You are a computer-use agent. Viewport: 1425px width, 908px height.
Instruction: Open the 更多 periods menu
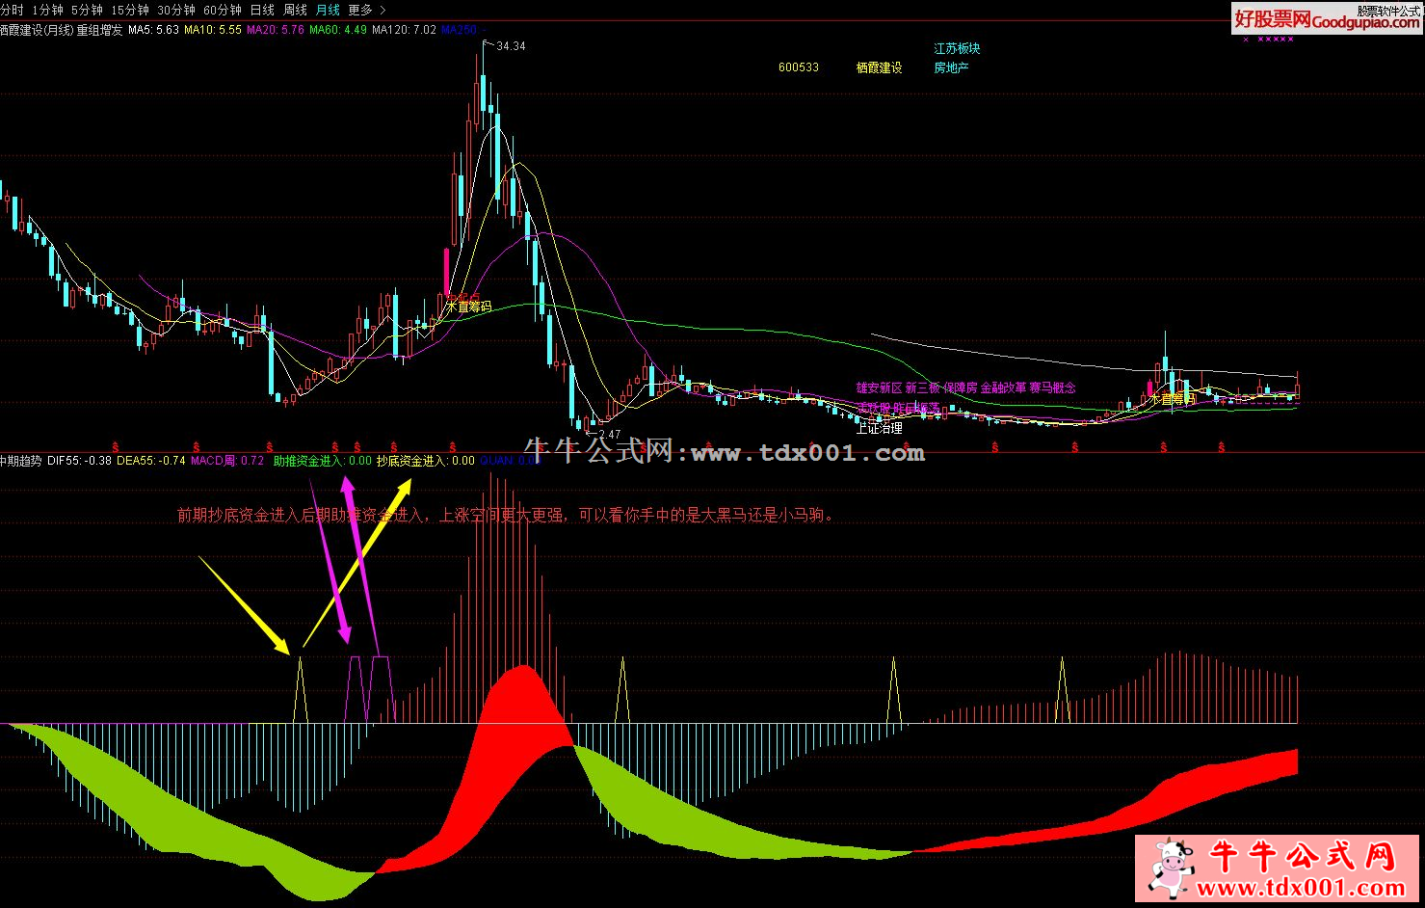(360, 10)
